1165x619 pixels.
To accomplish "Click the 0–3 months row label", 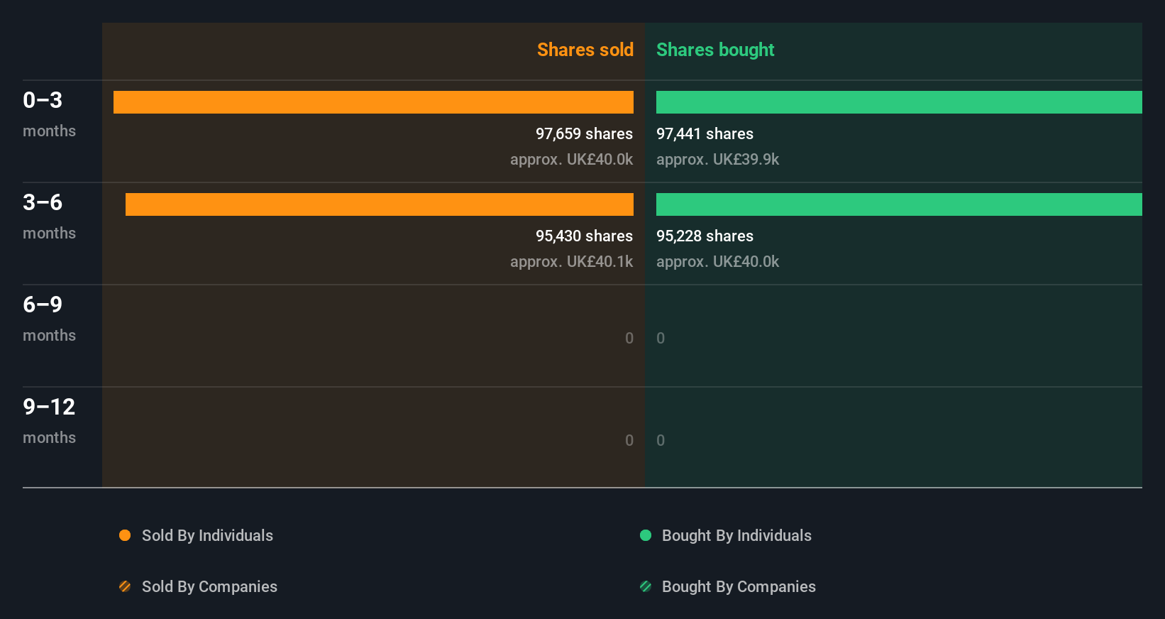I will coord(49,114).
